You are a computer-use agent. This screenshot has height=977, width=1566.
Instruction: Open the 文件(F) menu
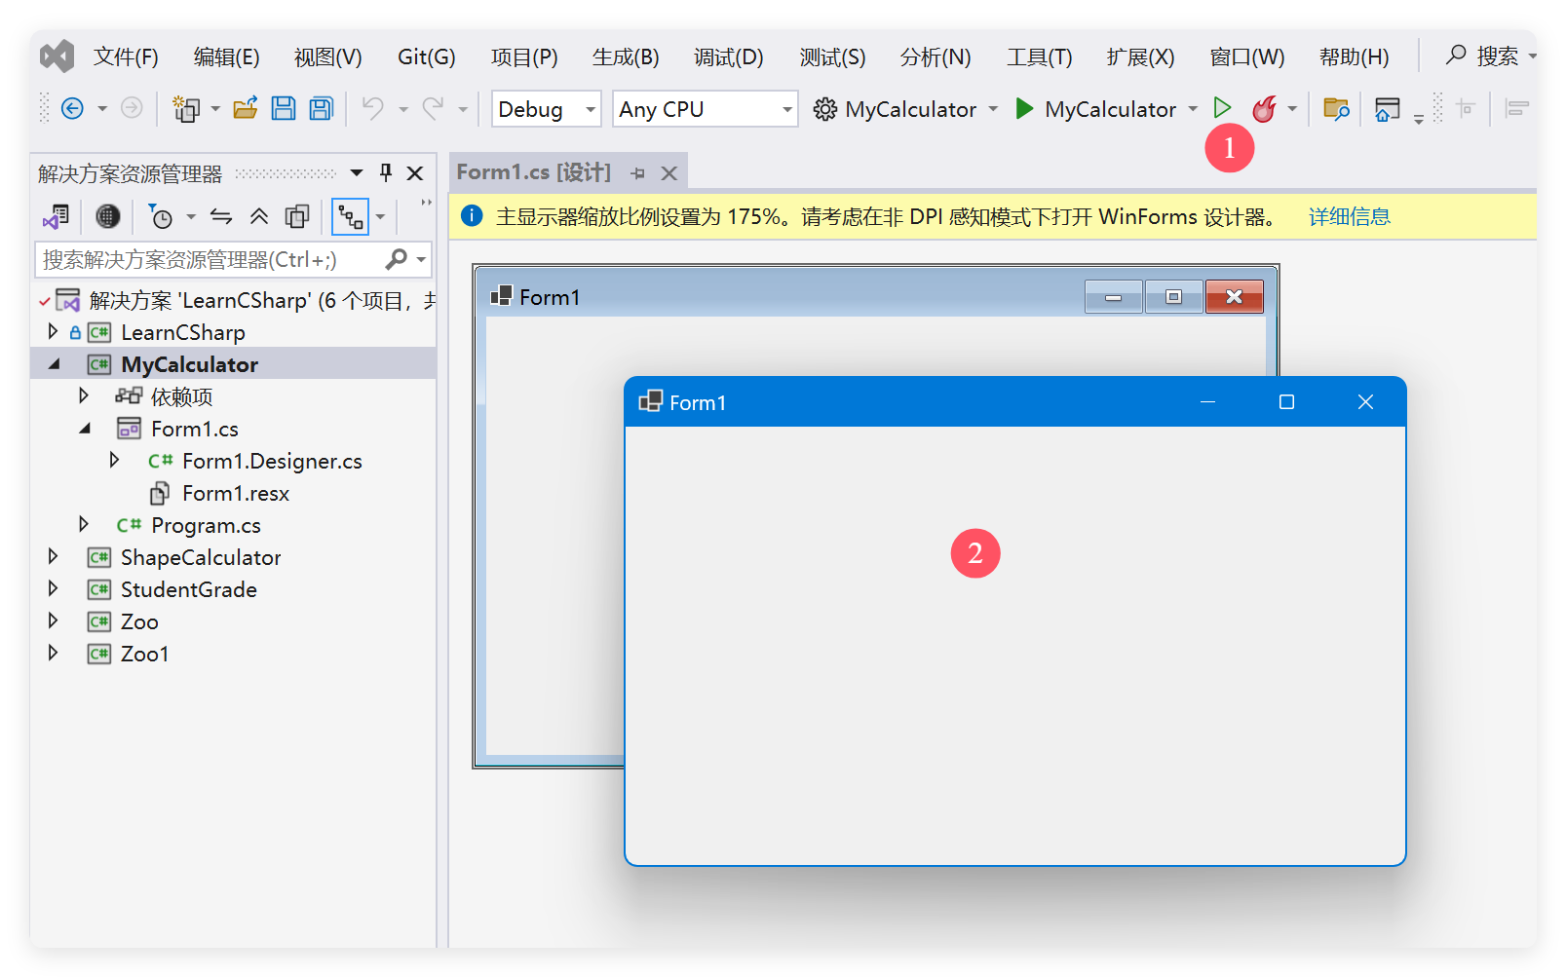pyautogui.click(x=126, y=56)
